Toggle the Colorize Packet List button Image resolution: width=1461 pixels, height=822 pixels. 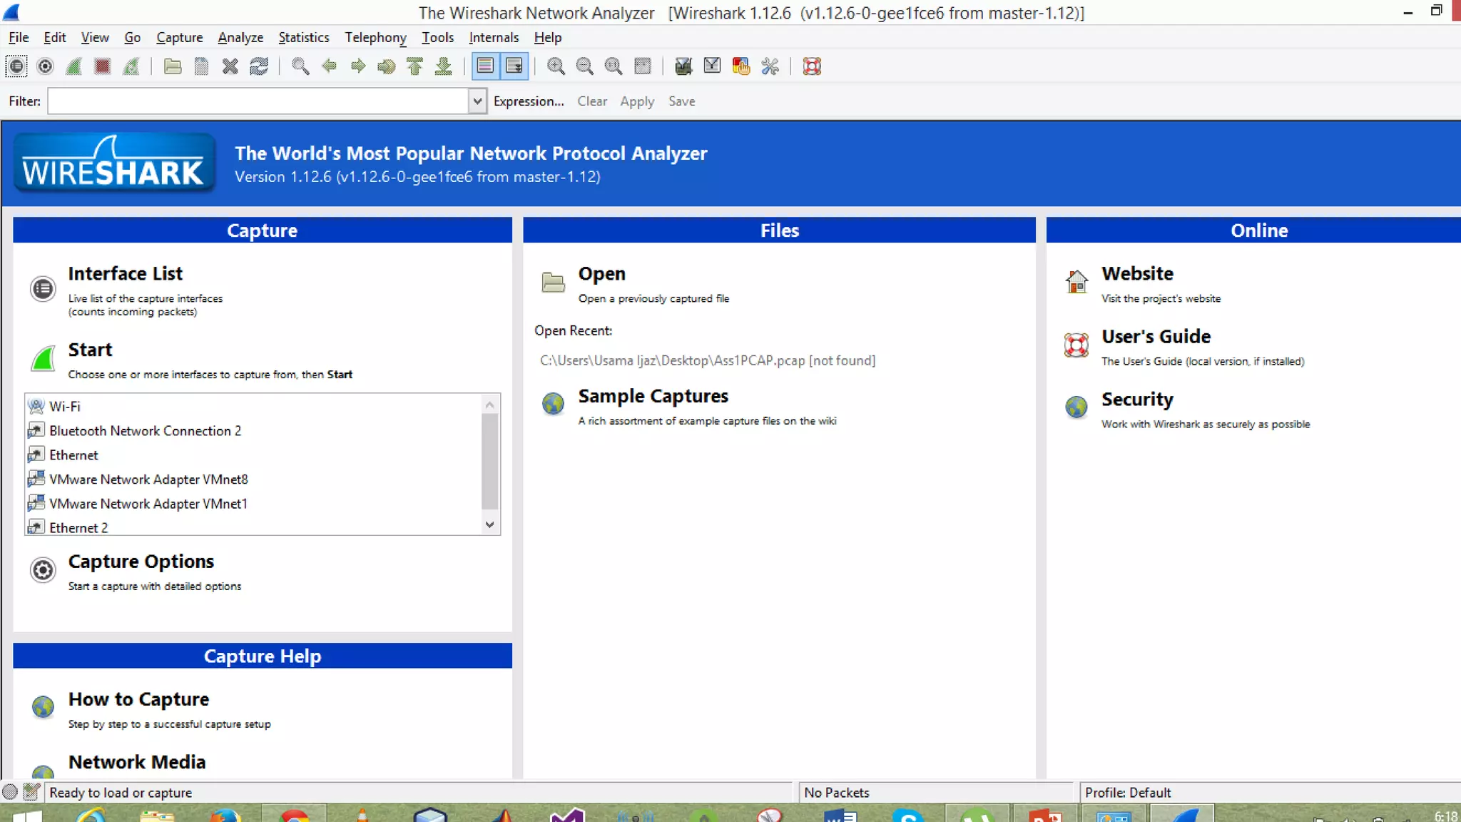[485, 66]
